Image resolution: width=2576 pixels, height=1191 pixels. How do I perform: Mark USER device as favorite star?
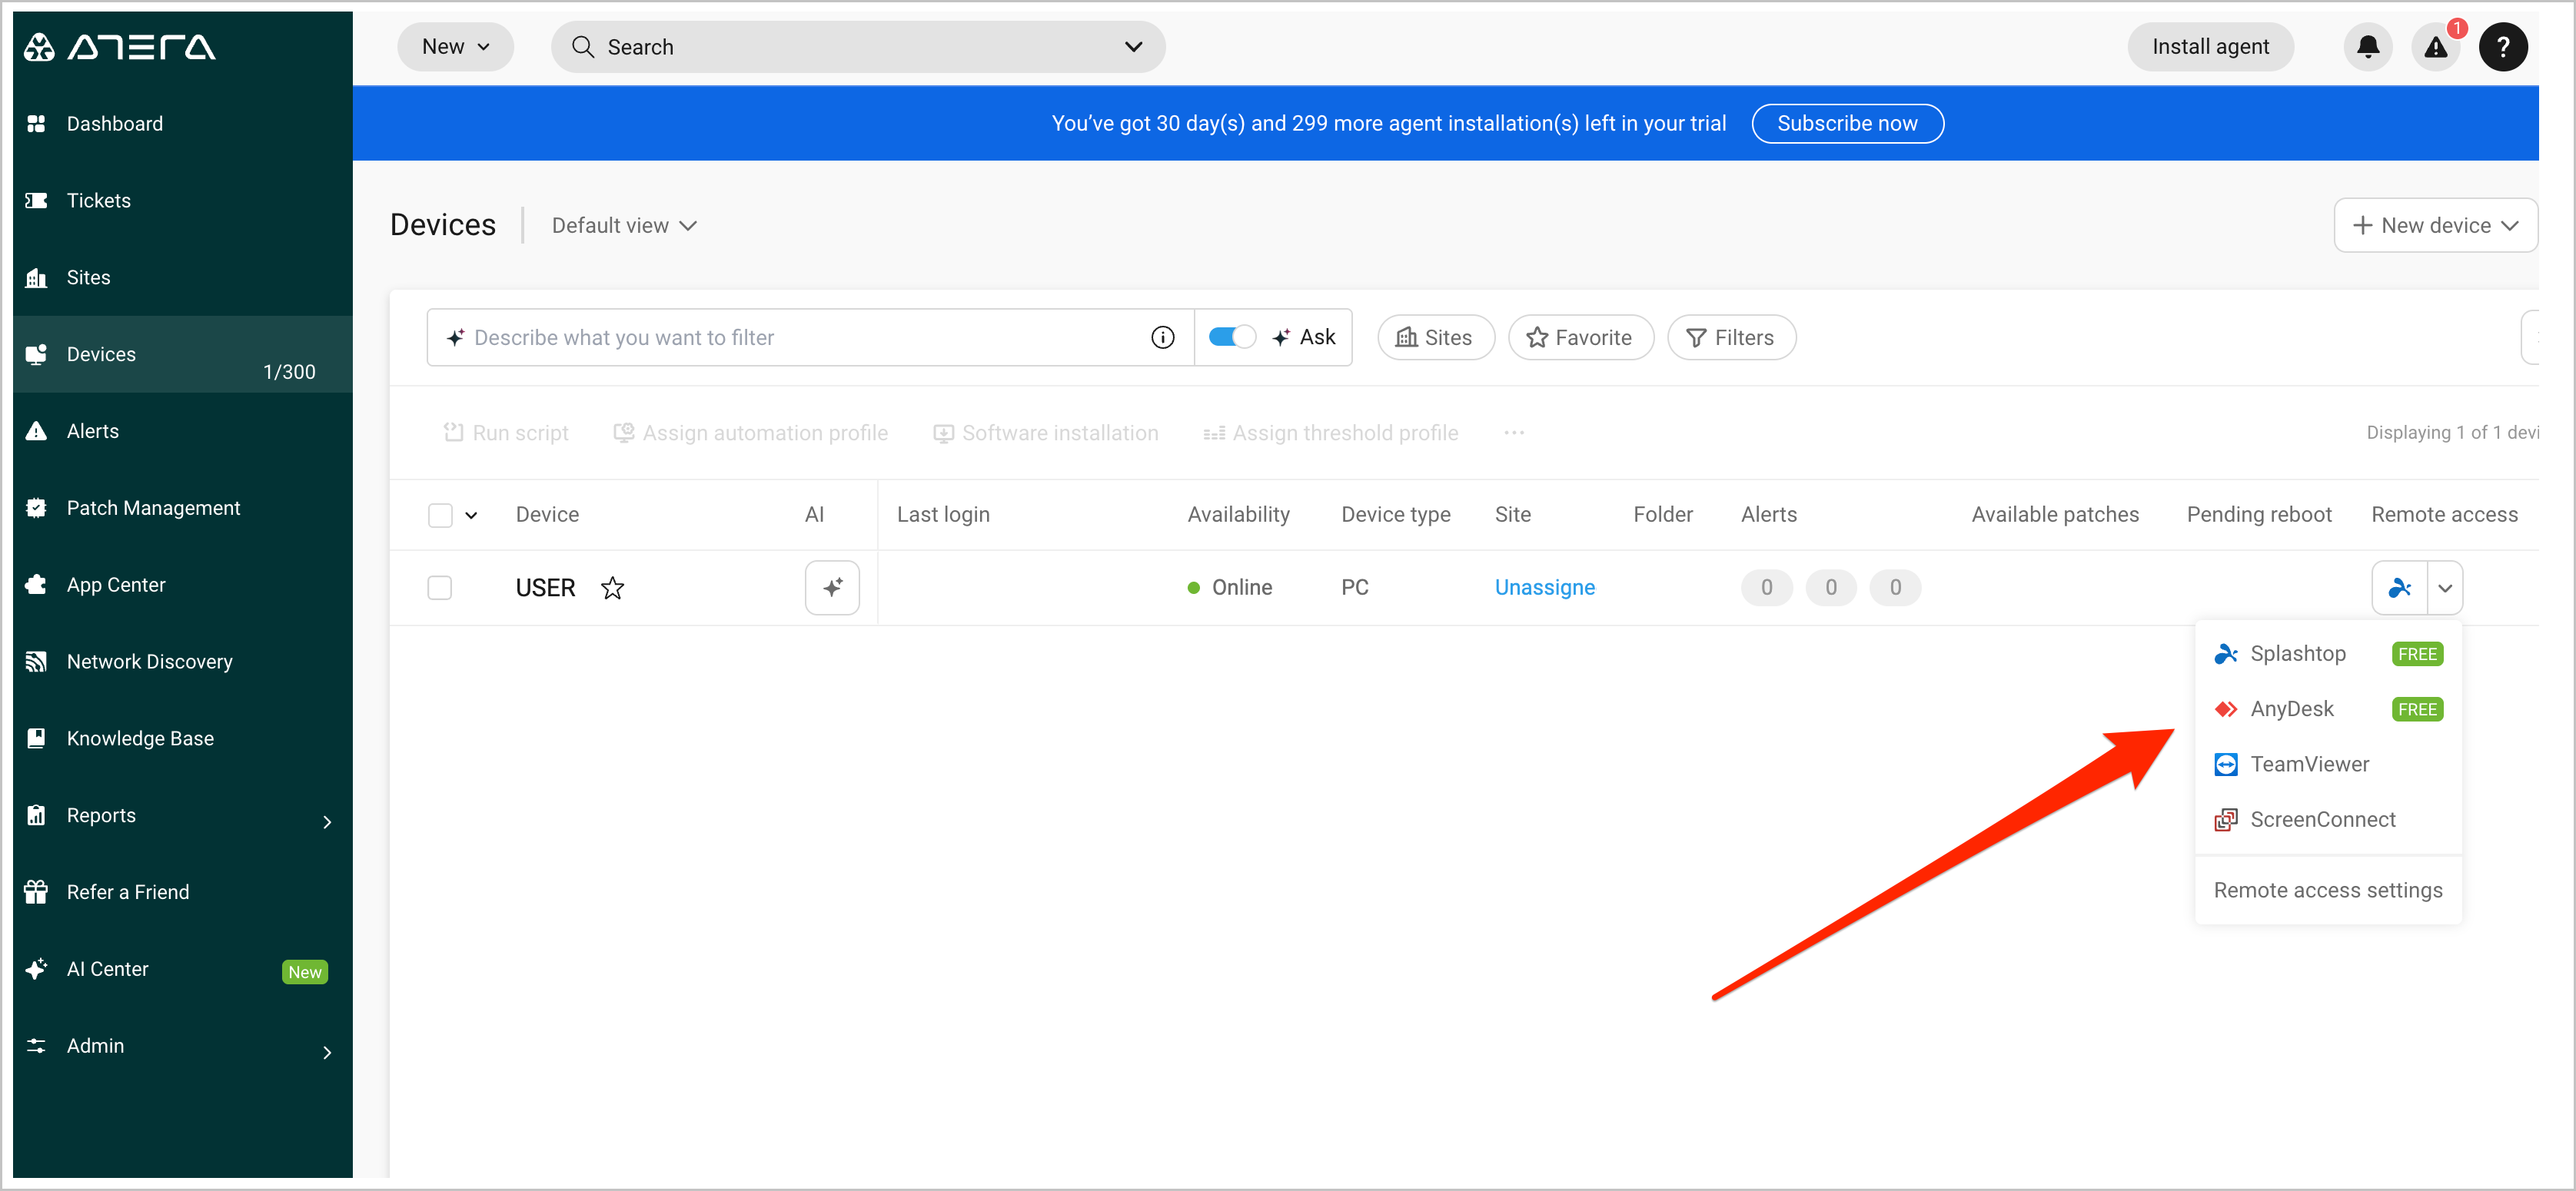tap(612, 588)
